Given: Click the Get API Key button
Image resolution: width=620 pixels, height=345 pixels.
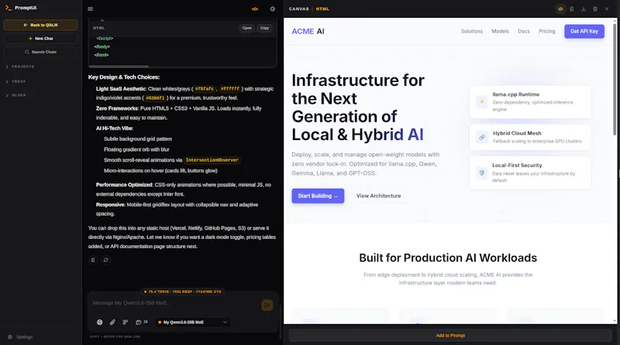Looking at the screenshot, I should point(584,31).
